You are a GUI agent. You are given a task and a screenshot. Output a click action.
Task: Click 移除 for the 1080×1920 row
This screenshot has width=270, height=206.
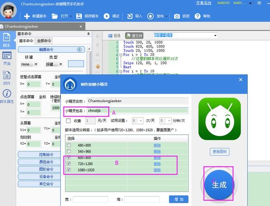[x=157, y=170]
